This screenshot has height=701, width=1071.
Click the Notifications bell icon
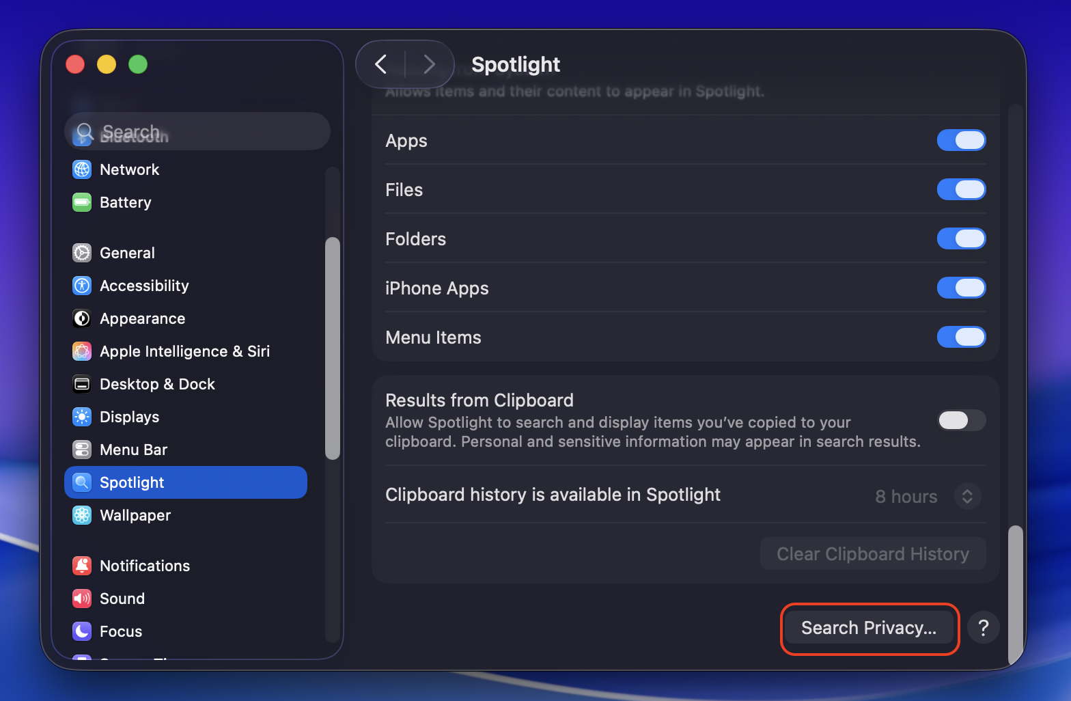[82, 566]
